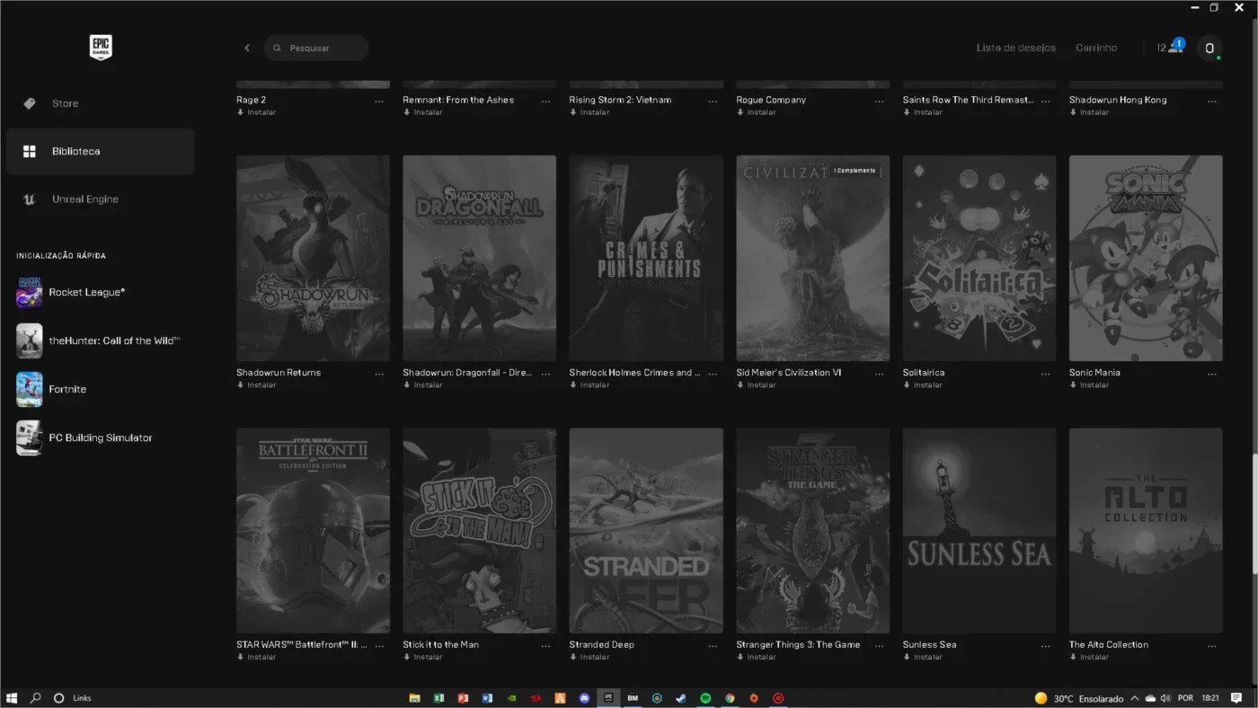The height and width of the screenshot is (708, 1258).
Task: Open the options menu for Sonic Mania
Action: click(1212, 374)
